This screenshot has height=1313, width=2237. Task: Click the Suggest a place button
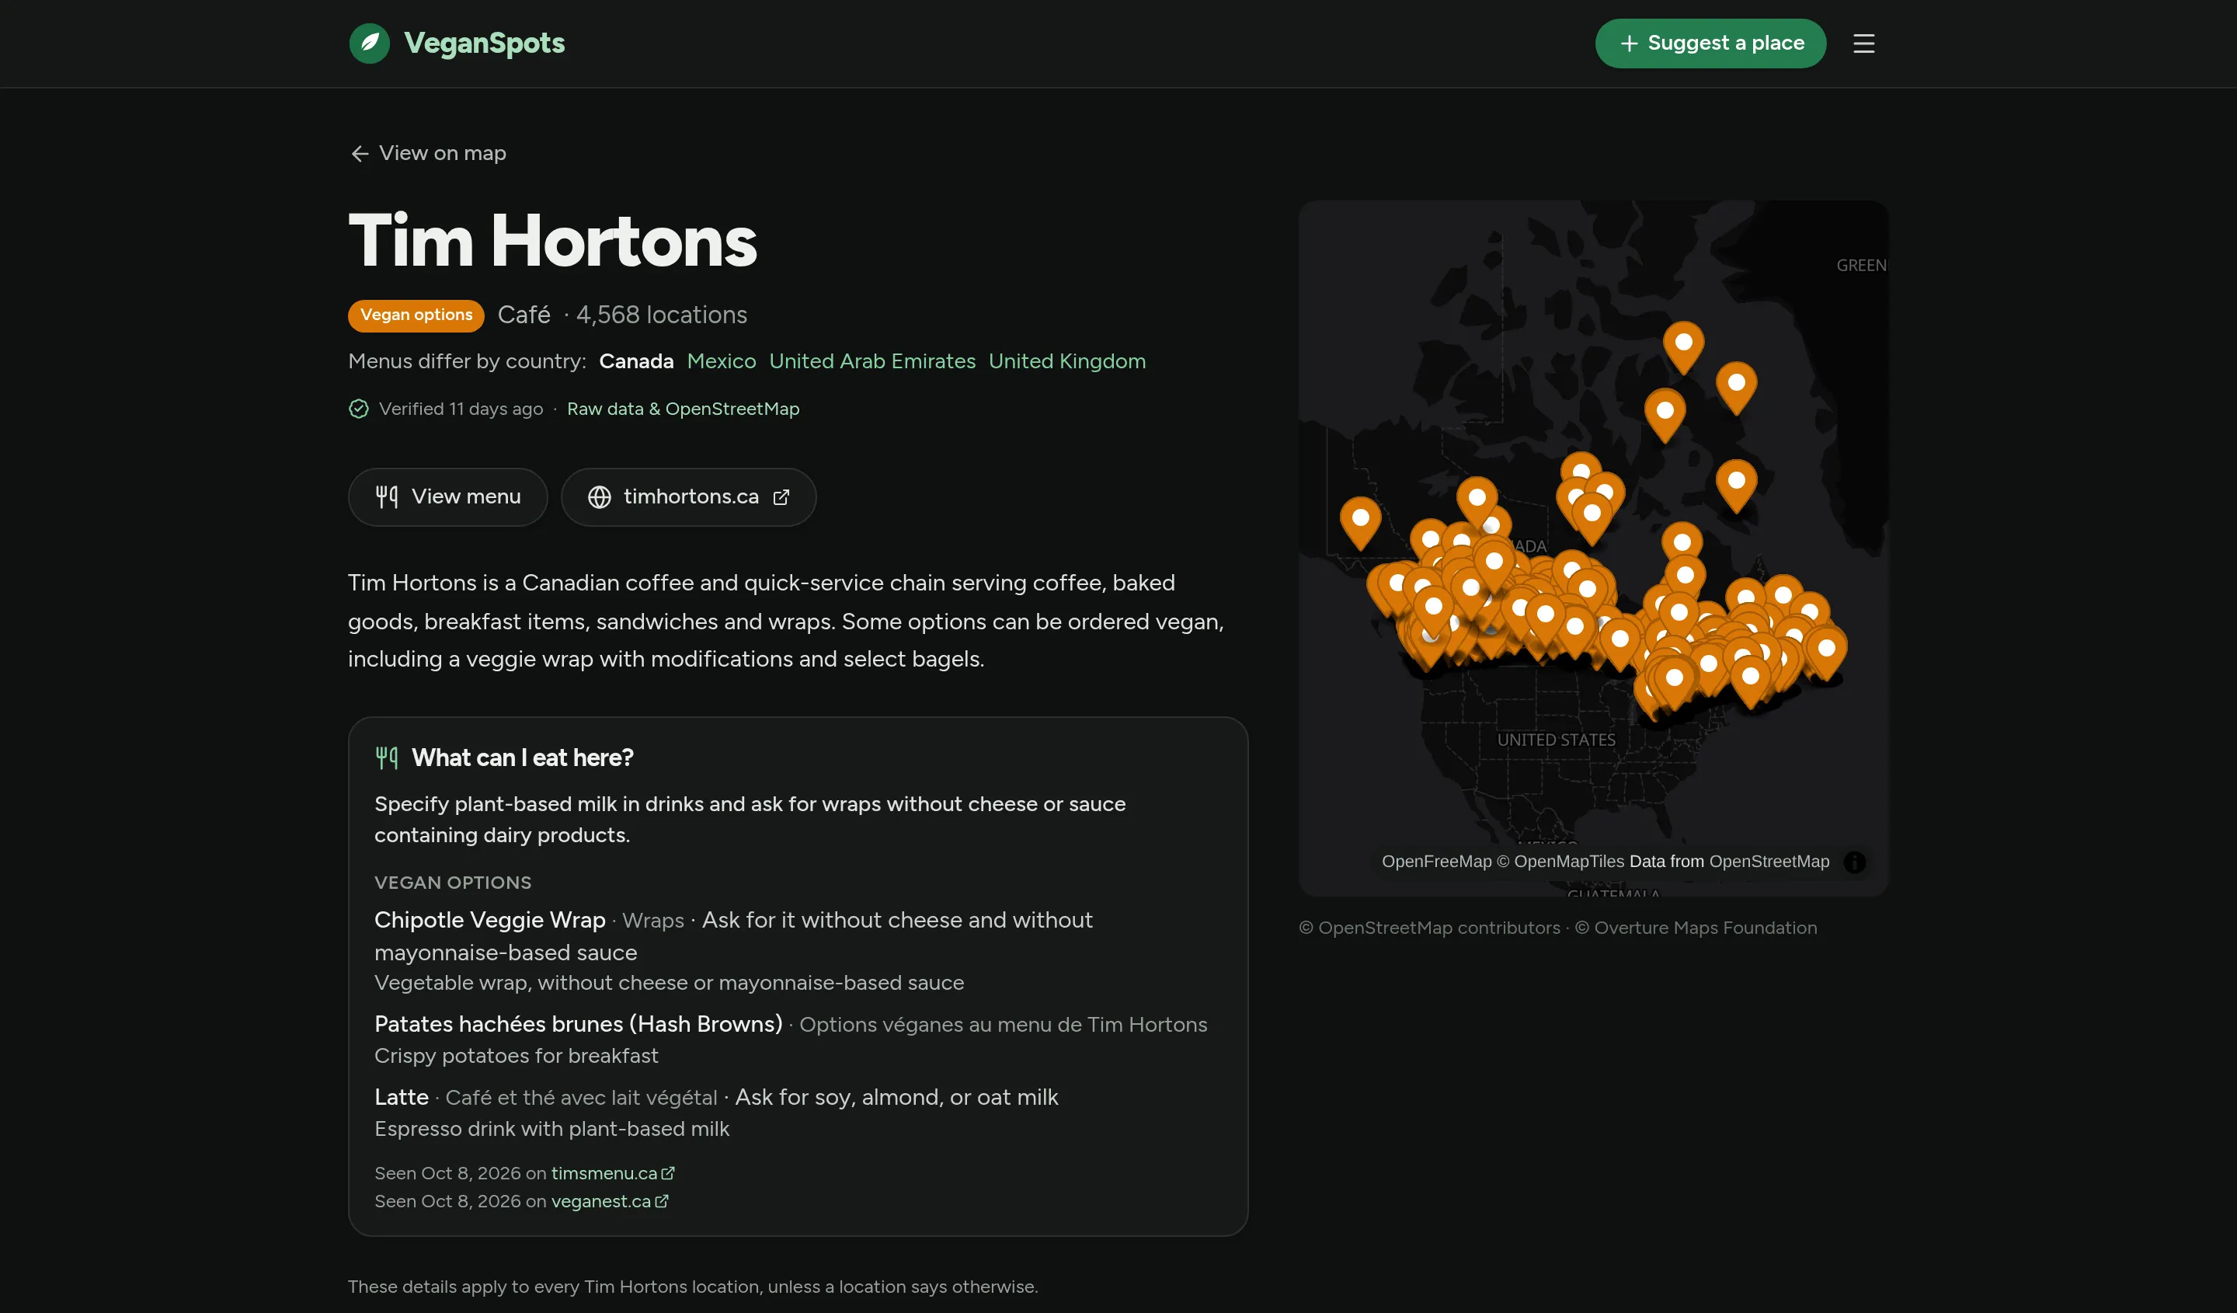pos(1710,44)
